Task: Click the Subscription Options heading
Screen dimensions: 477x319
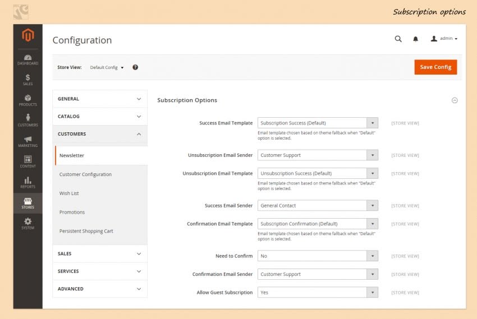Action: [187, 100]
